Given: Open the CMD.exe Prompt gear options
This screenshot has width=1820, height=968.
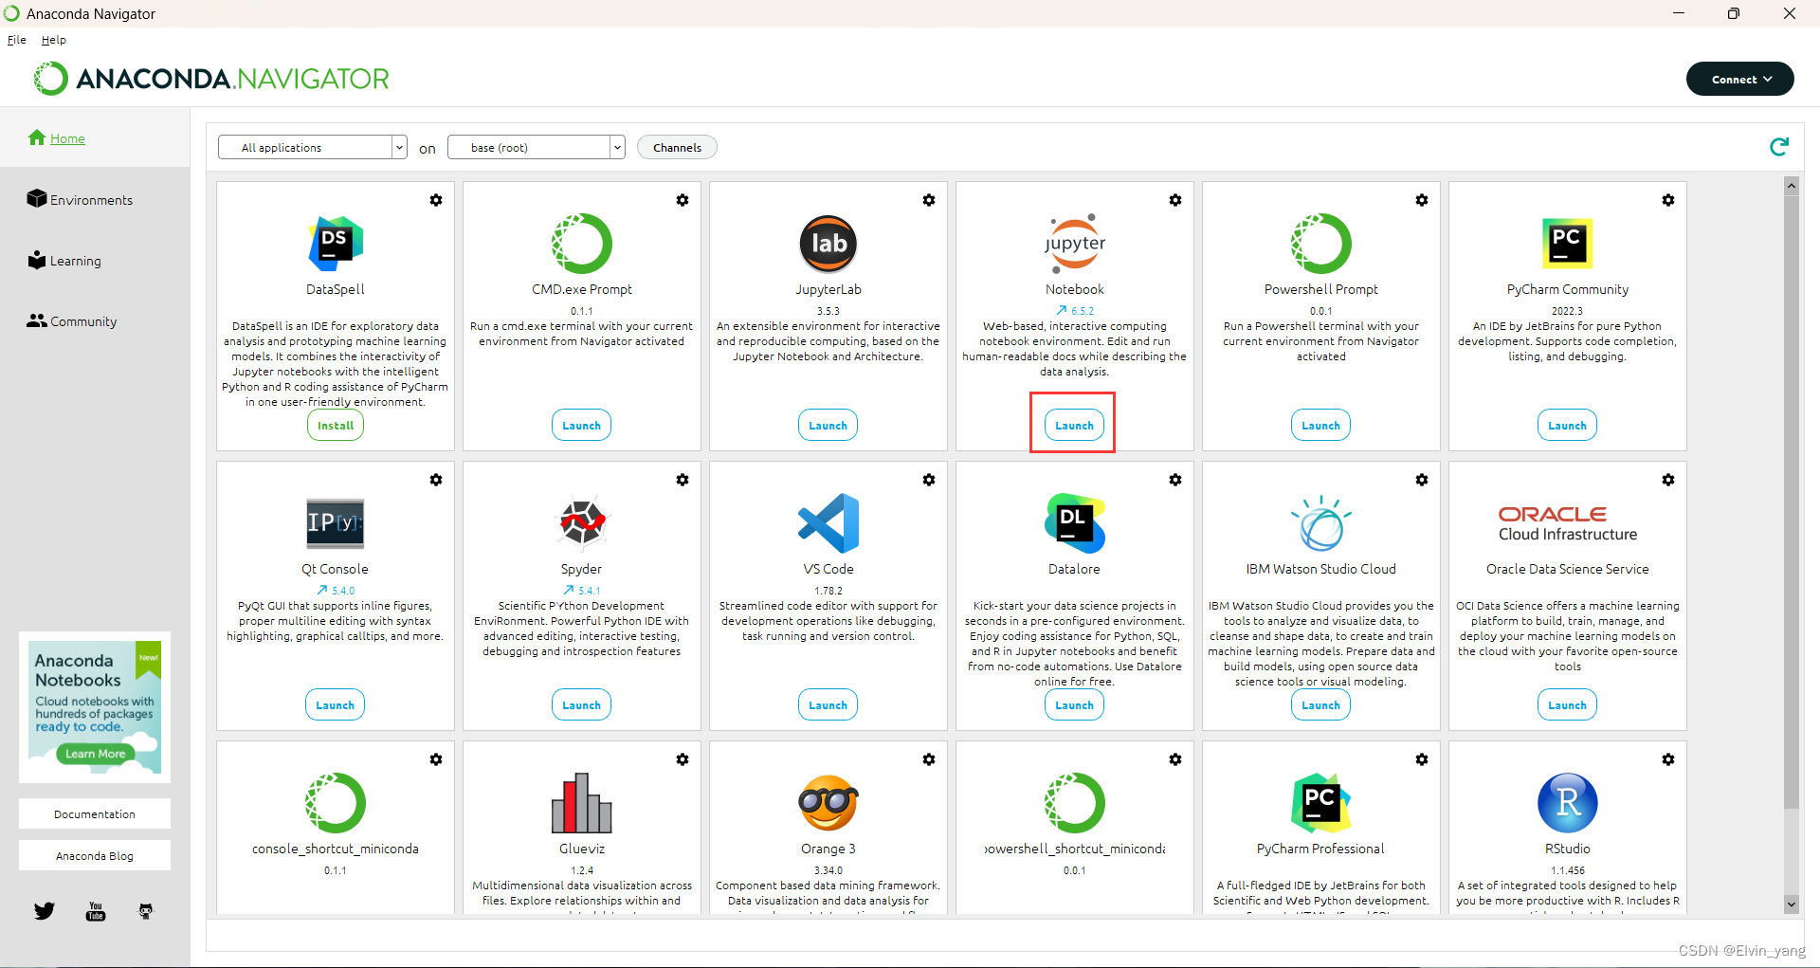Looking at the screenshot, I should tap(682, 200).
